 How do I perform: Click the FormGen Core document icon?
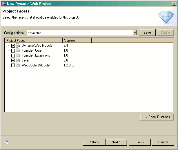tap(18, 50)
